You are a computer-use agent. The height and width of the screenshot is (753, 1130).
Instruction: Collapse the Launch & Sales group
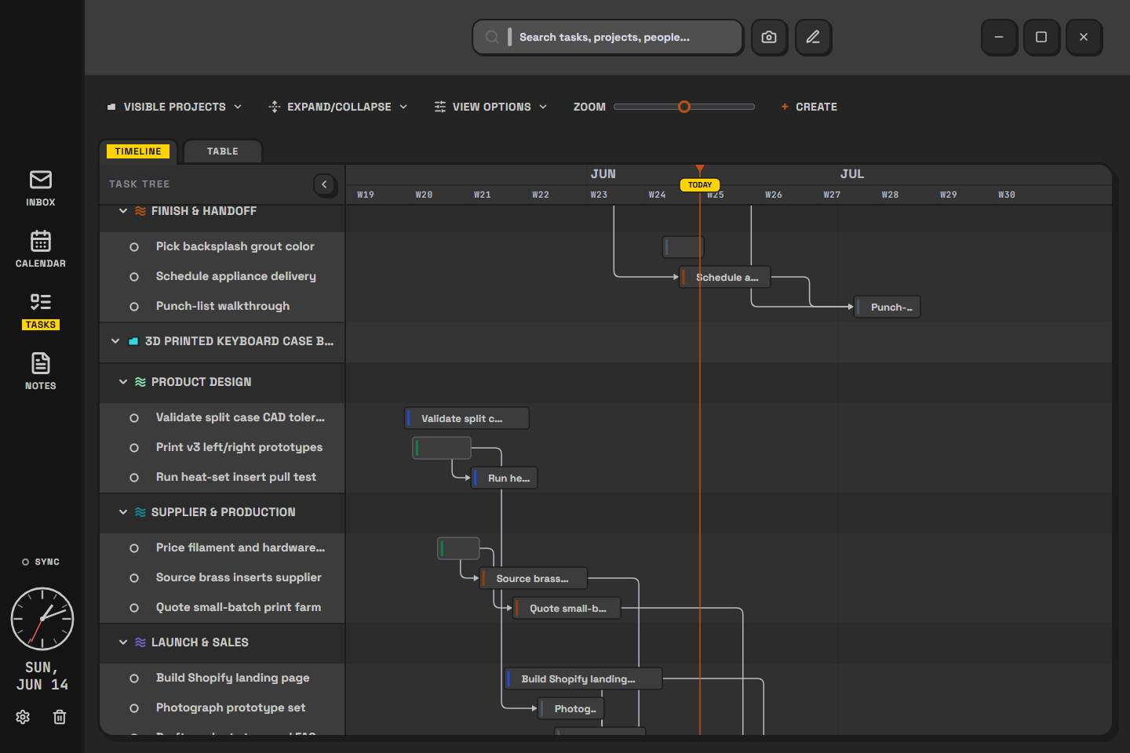[123, 642]
